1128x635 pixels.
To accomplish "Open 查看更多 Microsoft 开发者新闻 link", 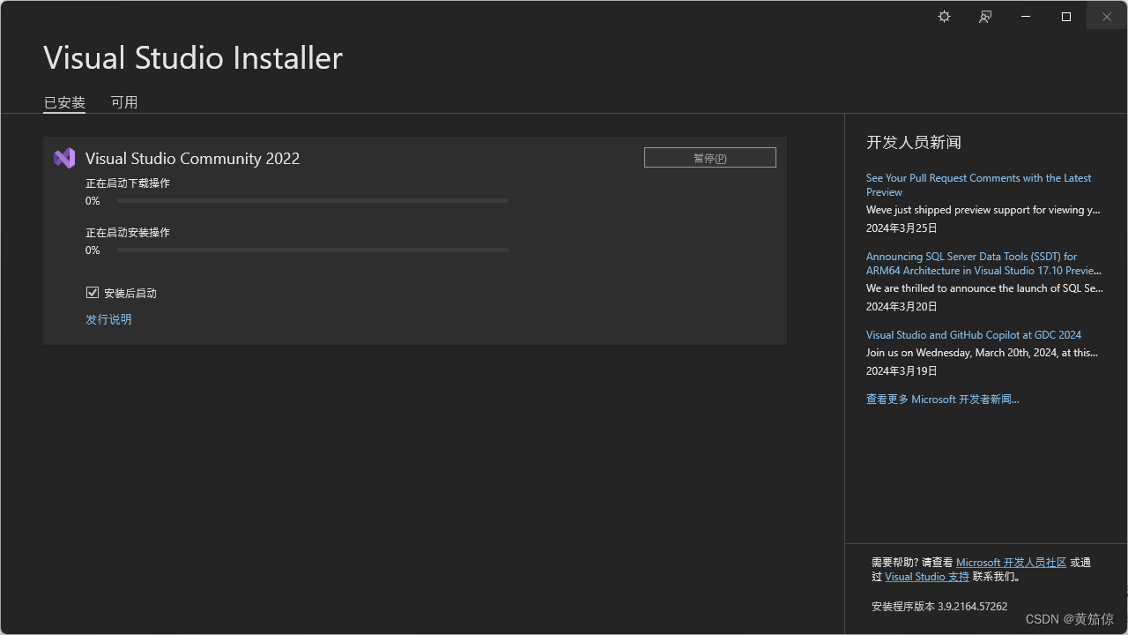I will pyautogui.click(x=943, y=399).
